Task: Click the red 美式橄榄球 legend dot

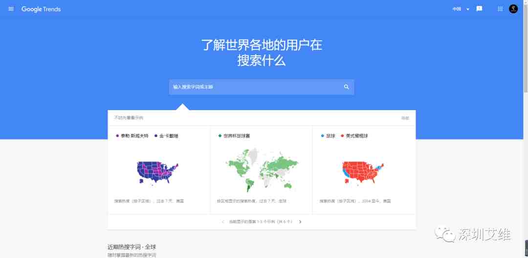Action: (x=342, y=136)
